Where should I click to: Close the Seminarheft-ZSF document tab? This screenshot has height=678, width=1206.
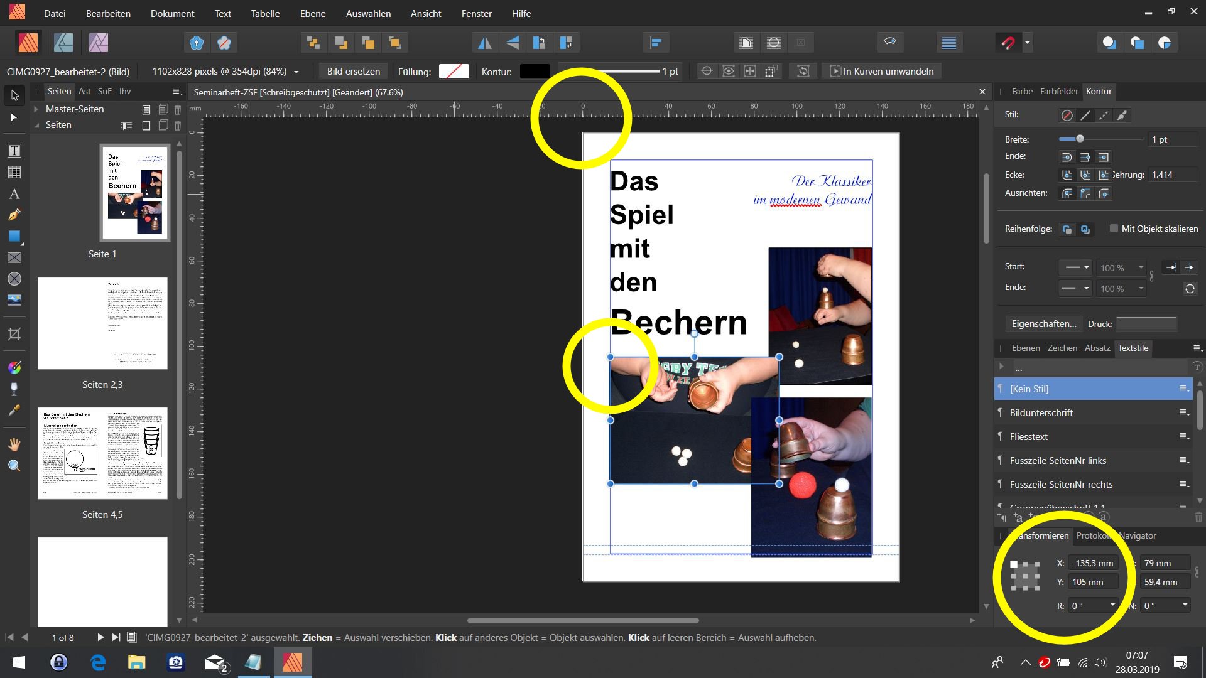[982, 92]
